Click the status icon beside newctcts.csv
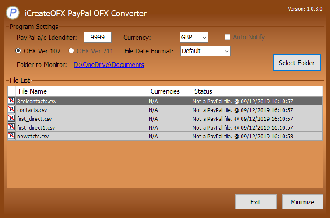The width and height of the screenshot is (330, 218). 11,136
